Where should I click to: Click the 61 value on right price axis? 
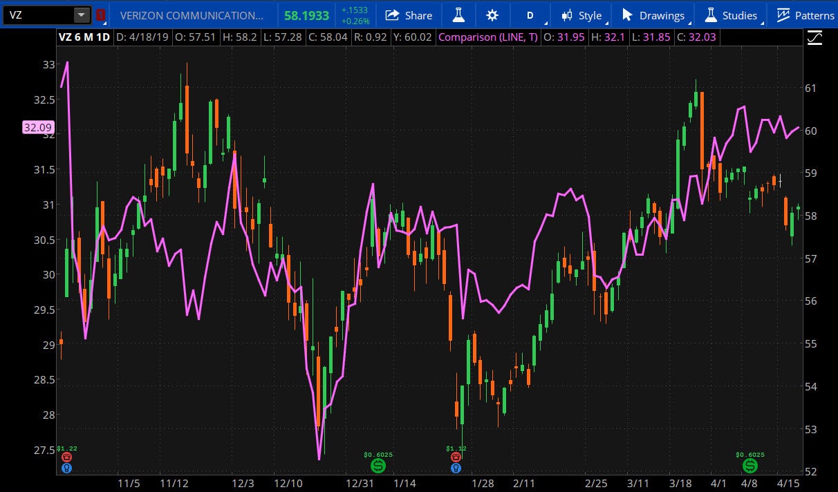[811, 88]
